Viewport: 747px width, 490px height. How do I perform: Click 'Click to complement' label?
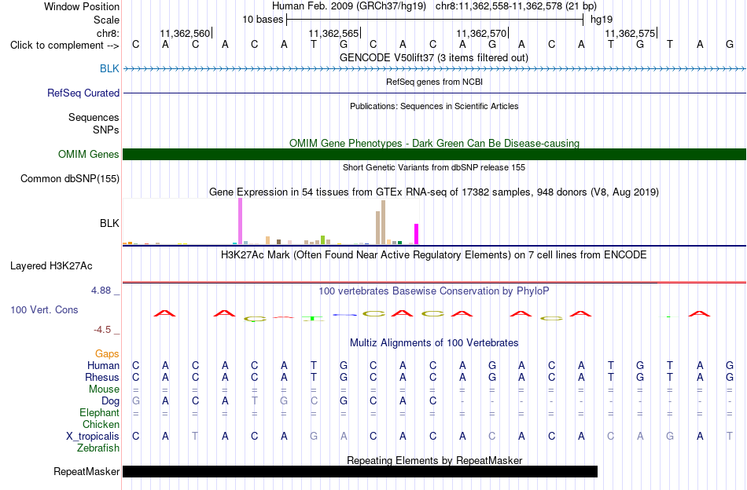click(x=64, y=46)
